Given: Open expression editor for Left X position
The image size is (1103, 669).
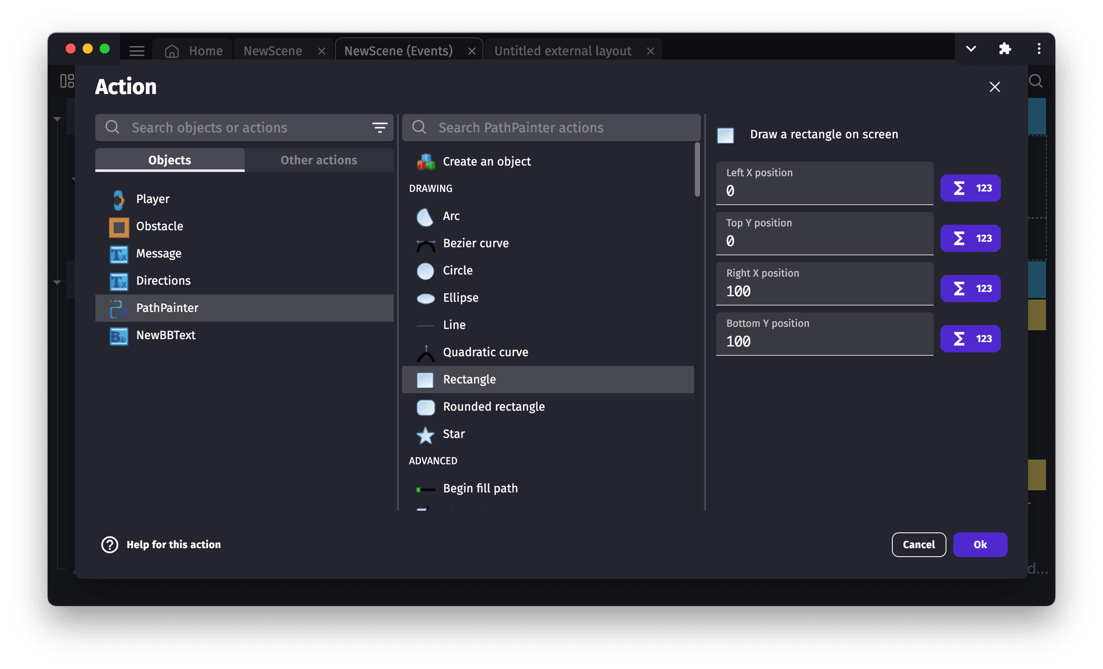Looking at the screenshot, I should click(970, 188).
